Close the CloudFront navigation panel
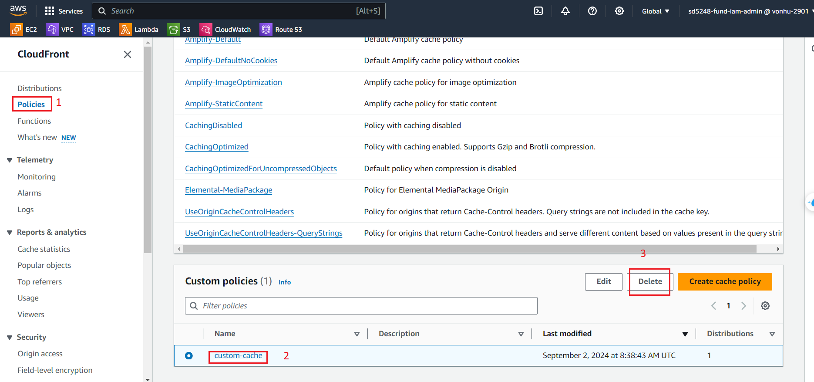This screenshot has height=382, width=814. 127,54
